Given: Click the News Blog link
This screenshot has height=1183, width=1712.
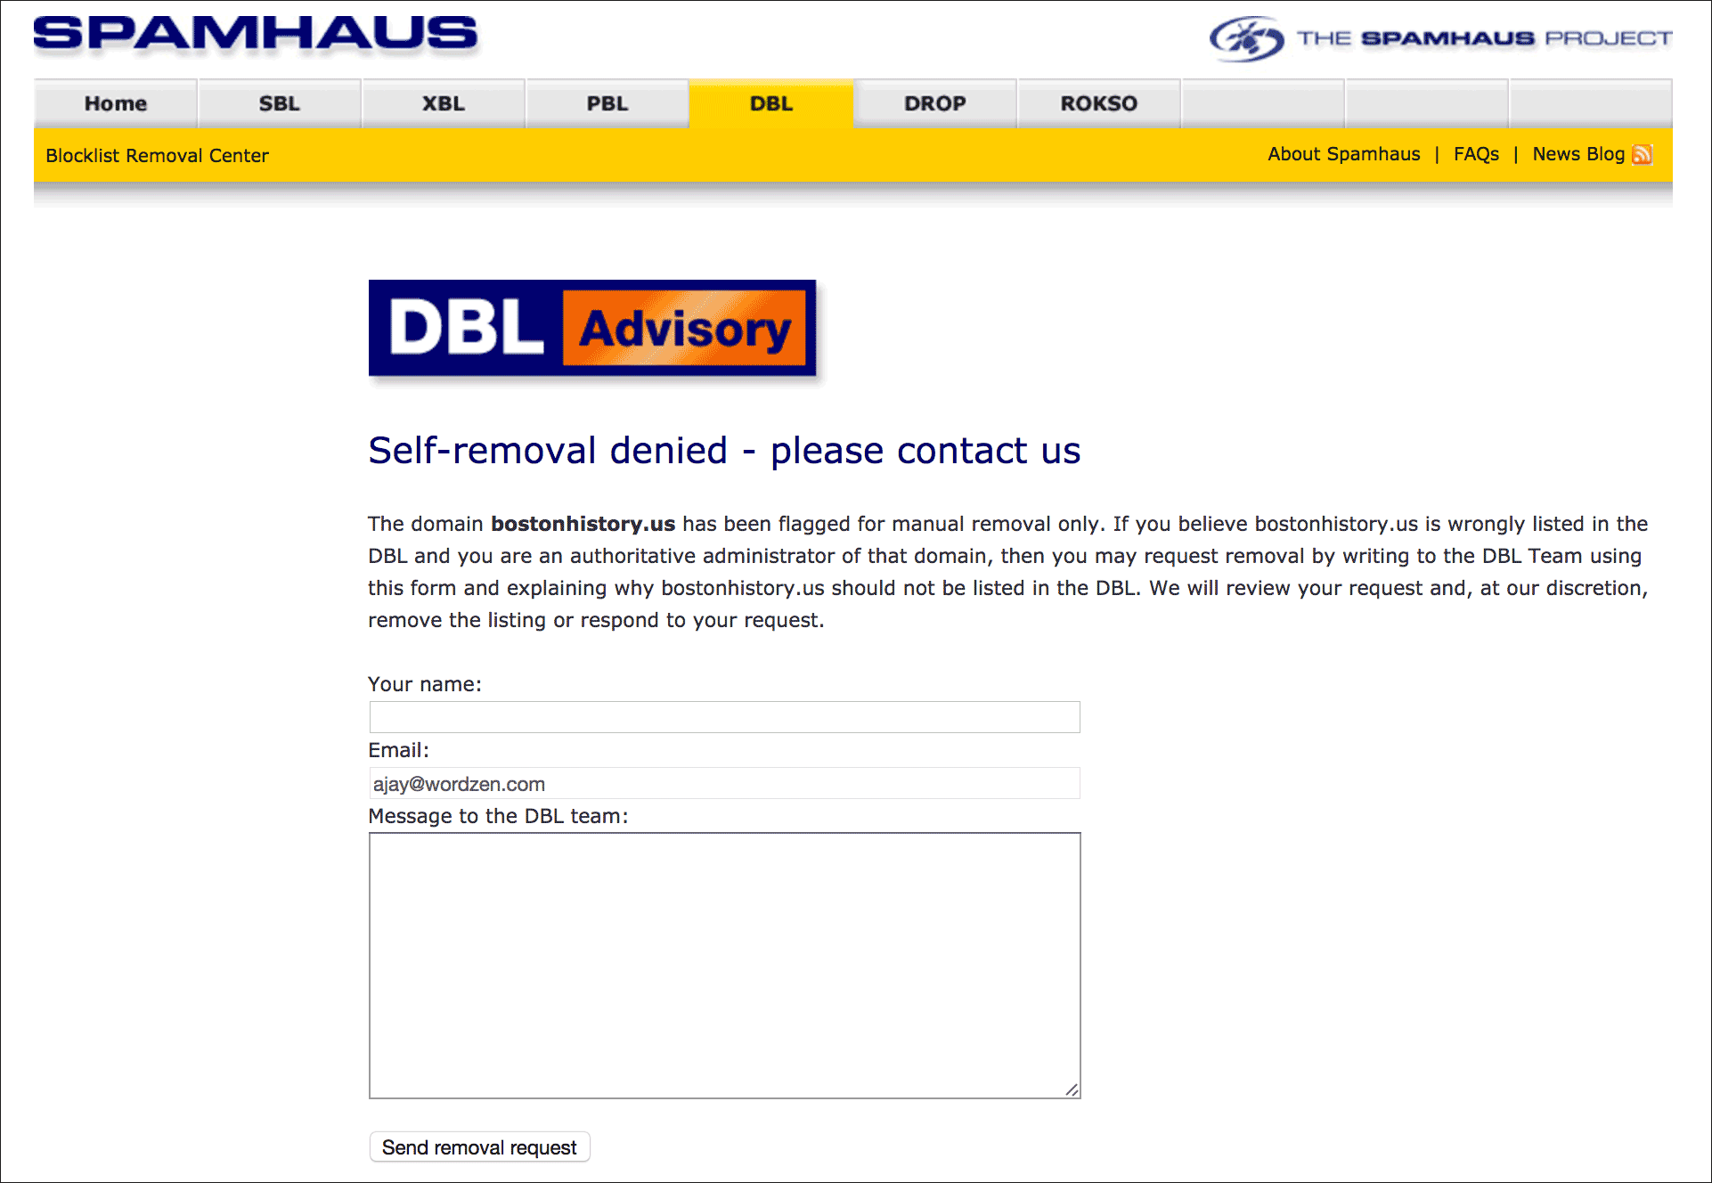Looking at the screenshot, I should coord(1578,154).
